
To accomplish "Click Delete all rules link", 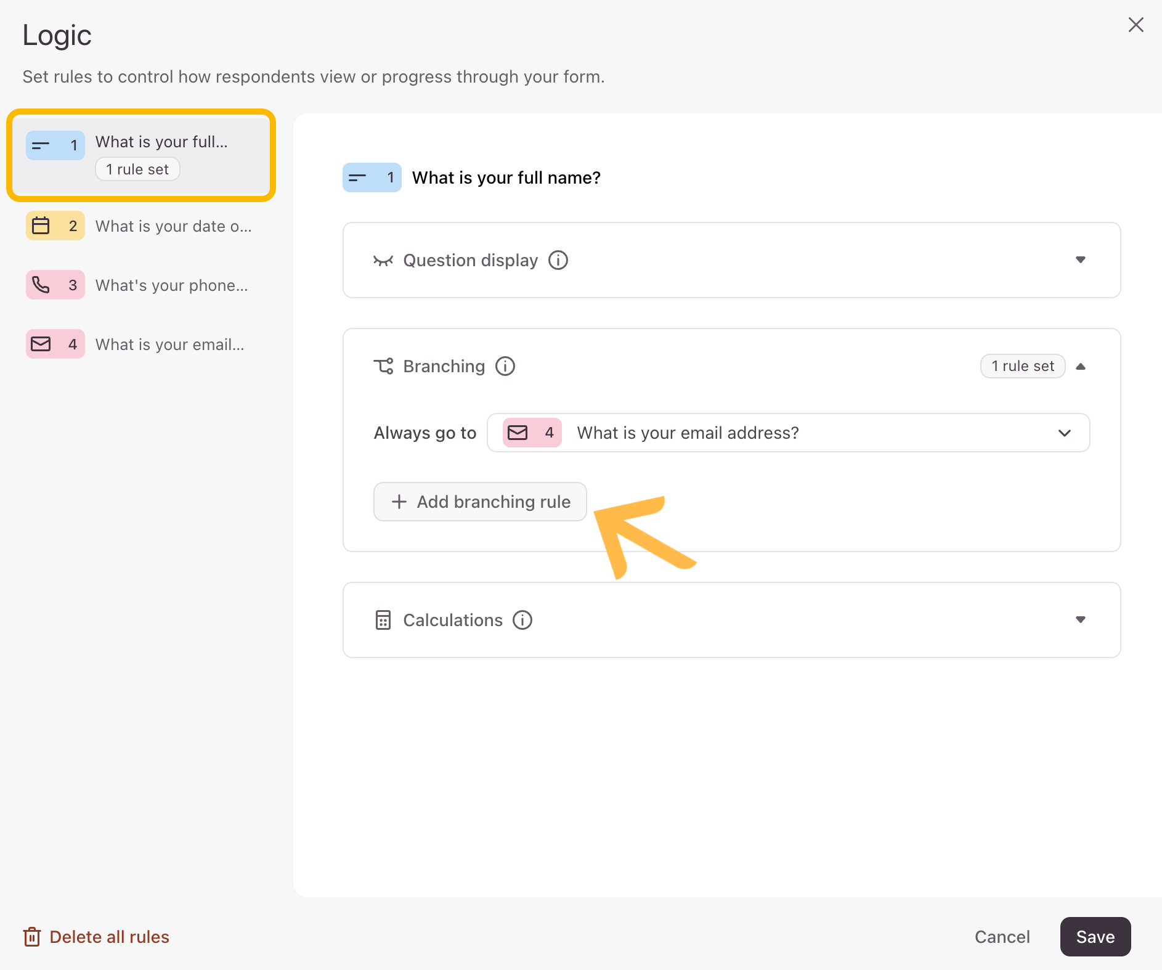I will [110, 937].
